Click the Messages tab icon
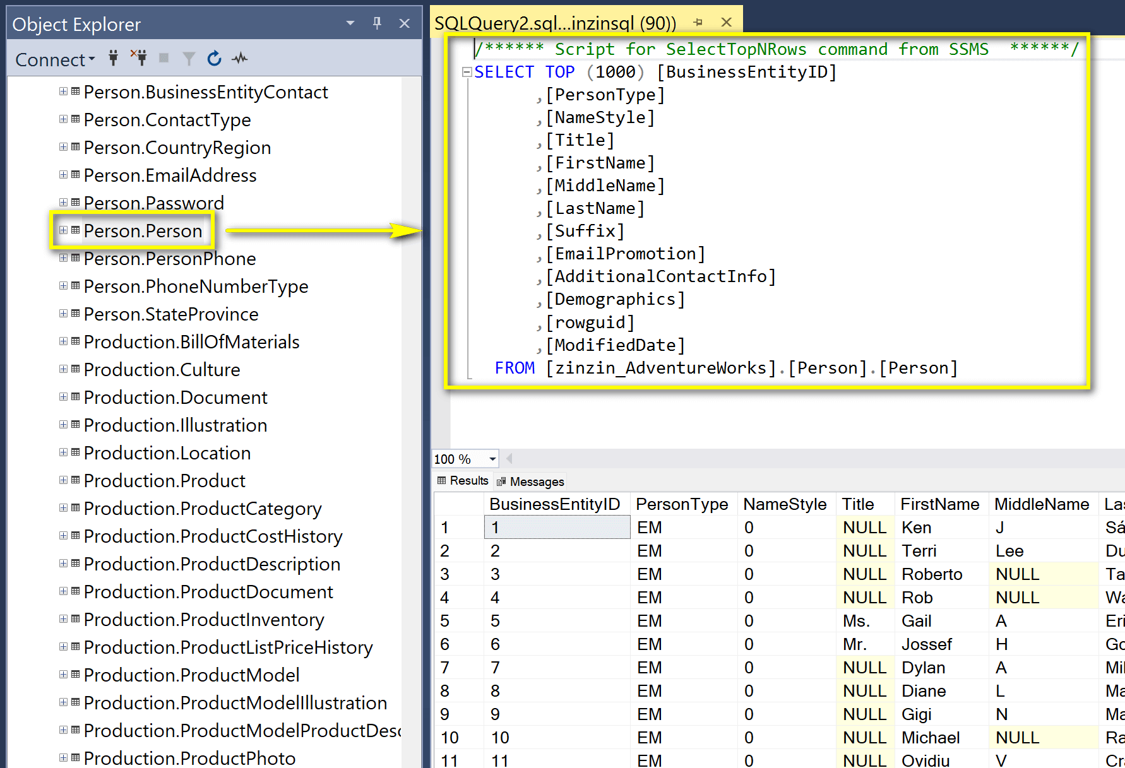The height and width of the screenshot is (768, 1125). pyautogui.click(x=501, y=482)
